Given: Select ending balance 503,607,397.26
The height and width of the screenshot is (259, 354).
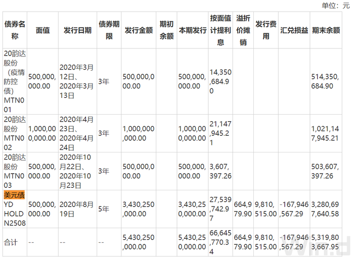Looking at the screenshot, I should 325,171.
